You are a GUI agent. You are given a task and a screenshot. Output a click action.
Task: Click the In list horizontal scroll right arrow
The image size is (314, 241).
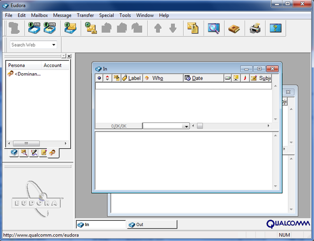[x=268, y=126]
